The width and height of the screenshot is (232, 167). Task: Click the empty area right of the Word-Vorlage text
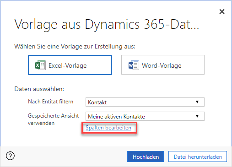(193, 65)
